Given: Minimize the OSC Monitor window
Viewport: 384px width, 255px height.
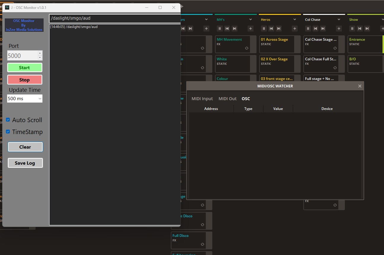Looking at the screenshot, I should 146,7.
